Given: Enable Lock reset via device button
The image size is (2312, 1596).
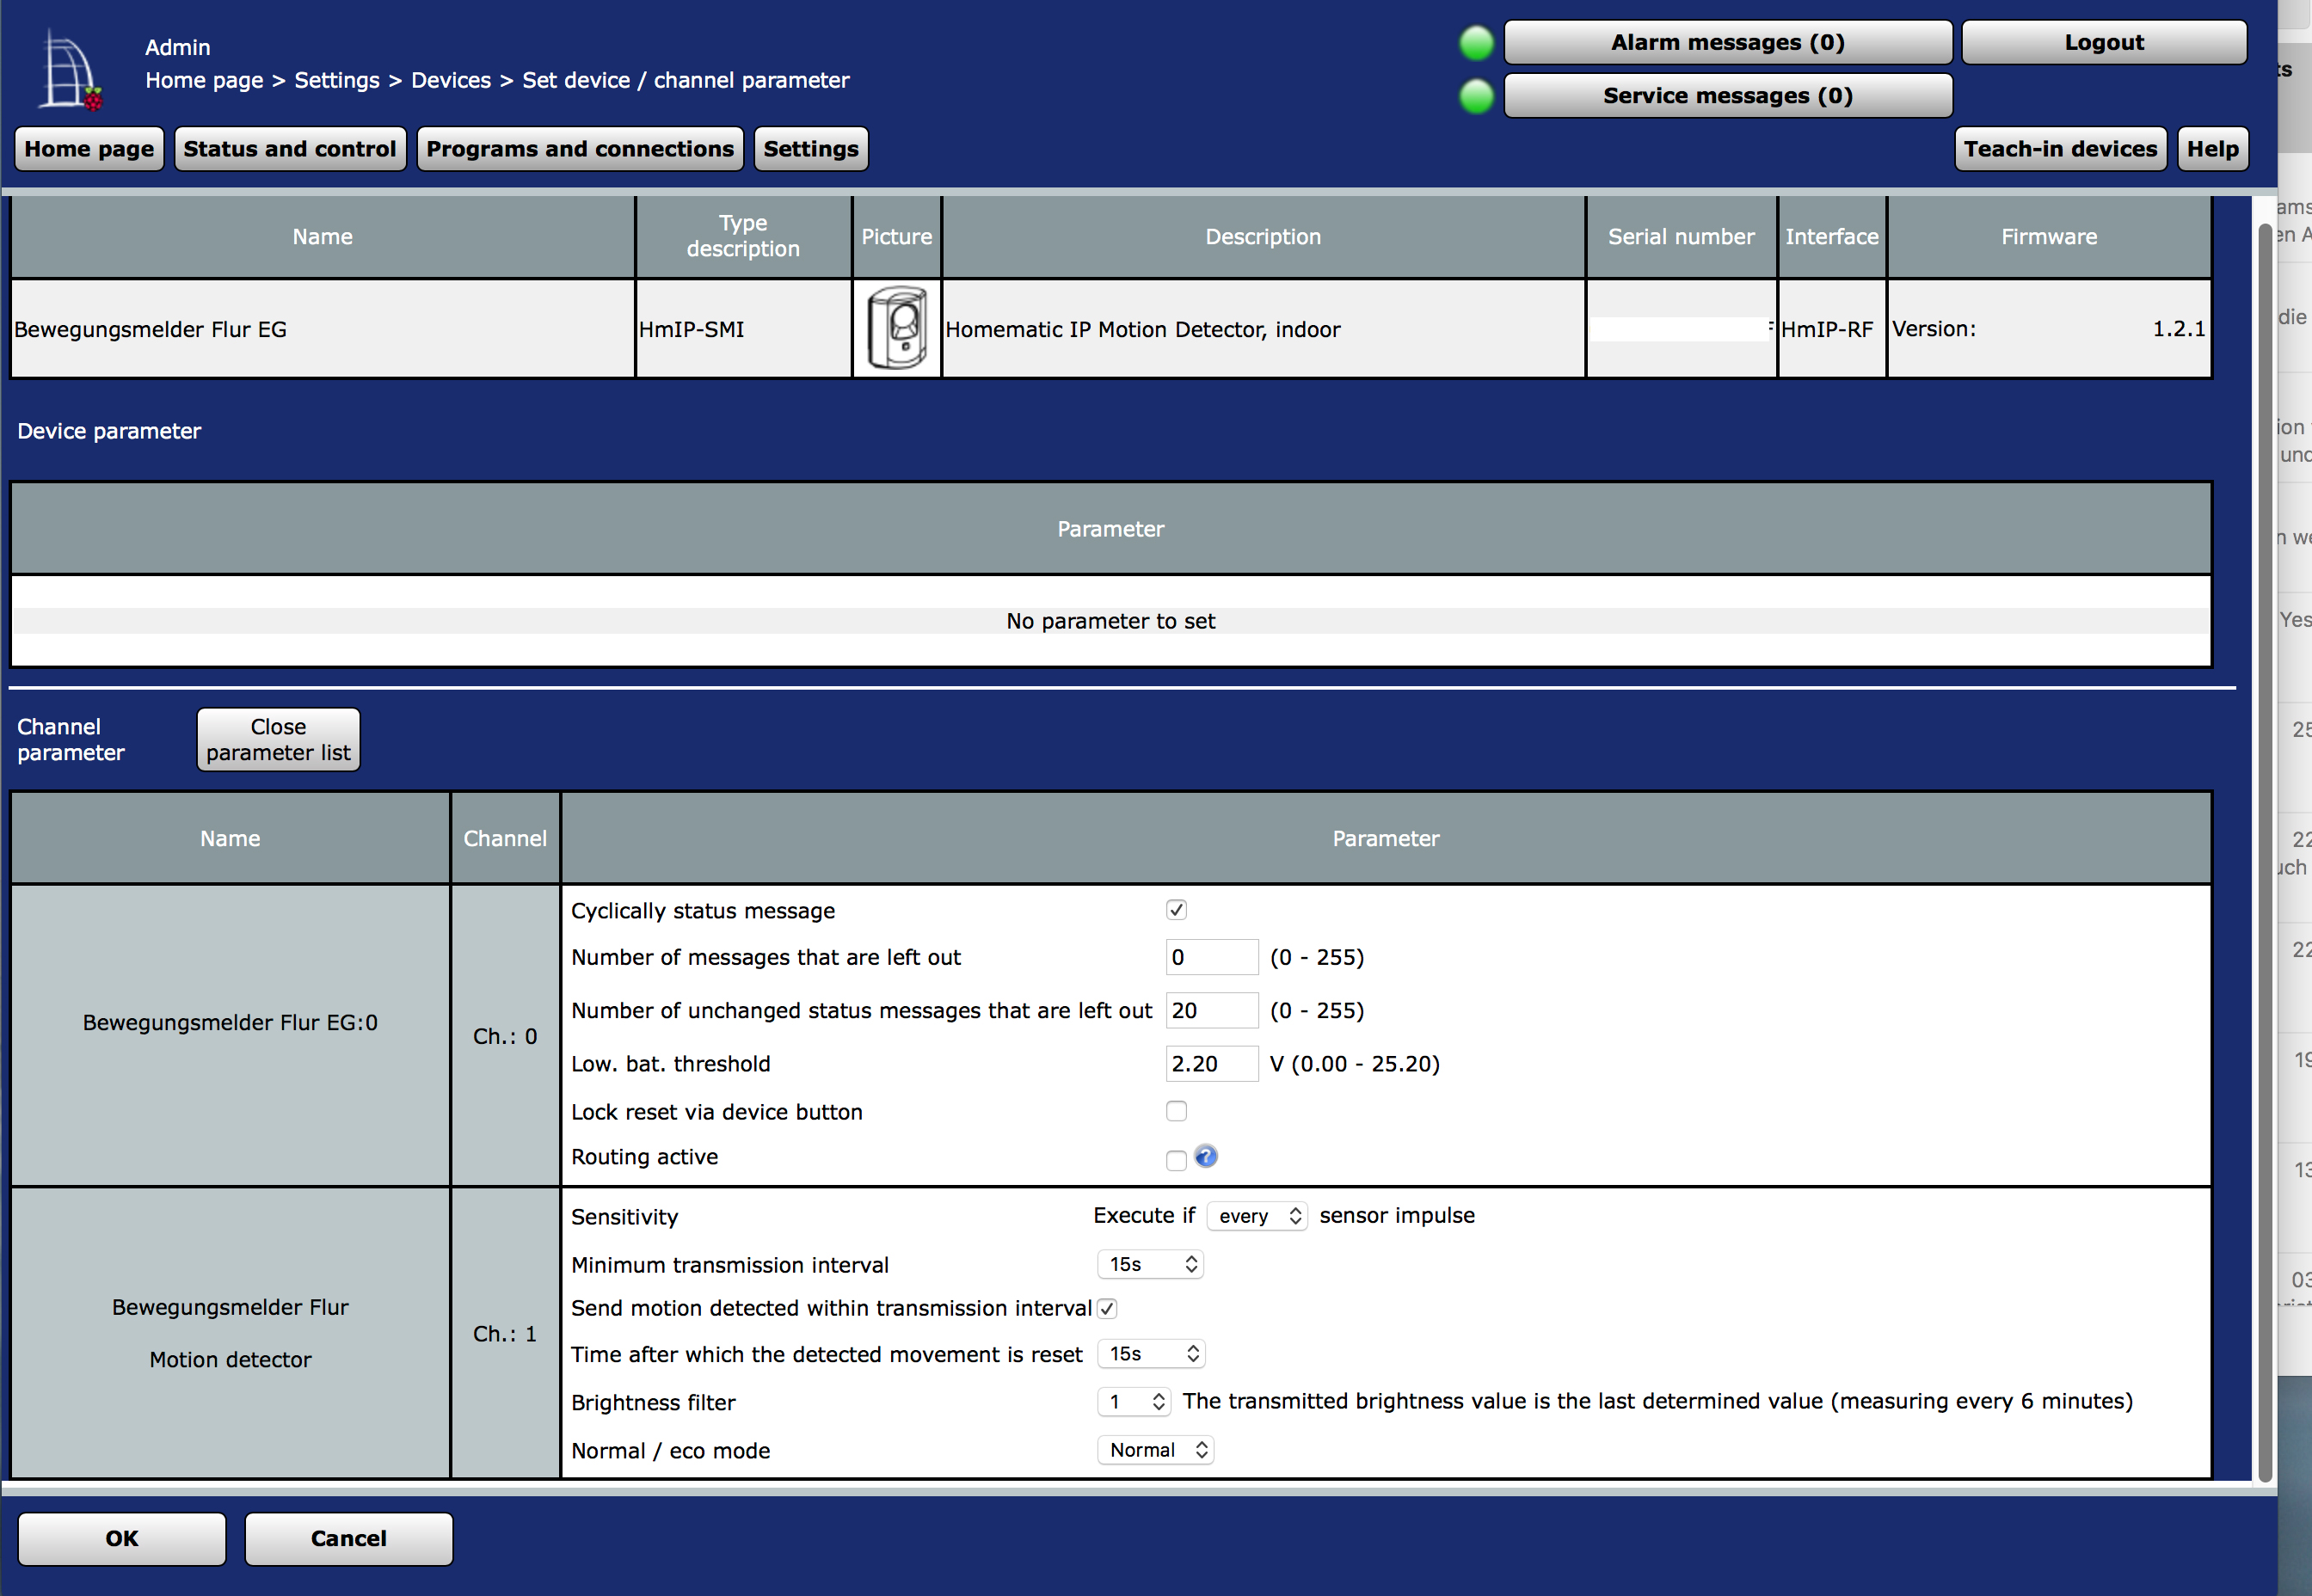Looking at the screenshot, I should pyautogui.click(x=1176, y=1111).
